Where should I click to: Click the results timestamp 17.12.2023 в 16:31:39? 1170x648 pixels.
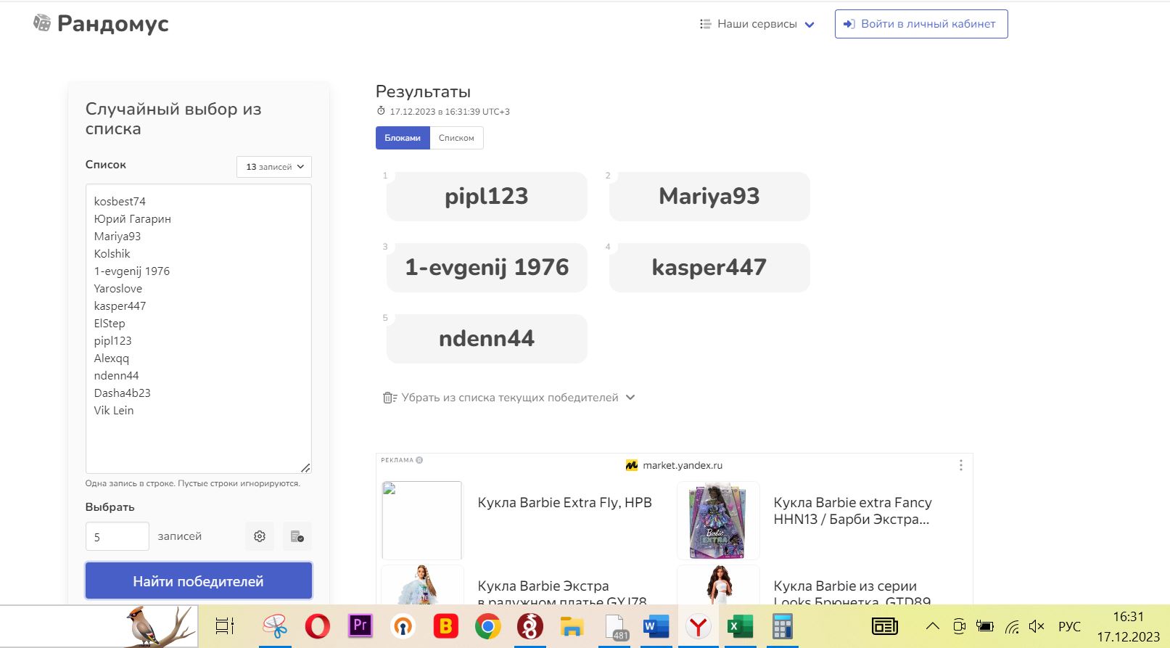tap(450, 112)
